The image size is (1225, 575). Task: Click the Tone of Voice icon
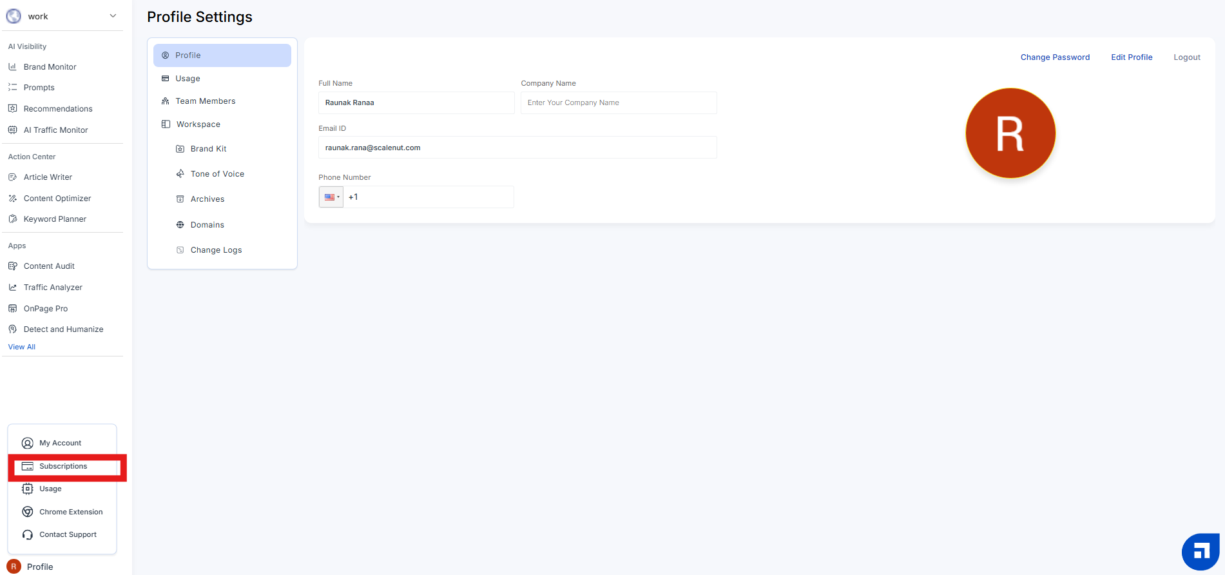coord(180,174)
